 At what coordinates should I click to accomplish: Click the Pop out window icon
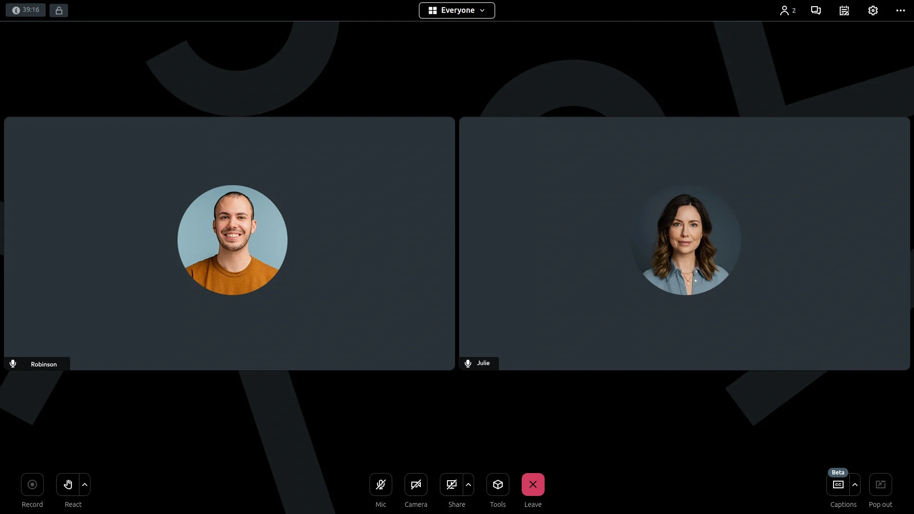pyautogui.click(x=881, y=484)
